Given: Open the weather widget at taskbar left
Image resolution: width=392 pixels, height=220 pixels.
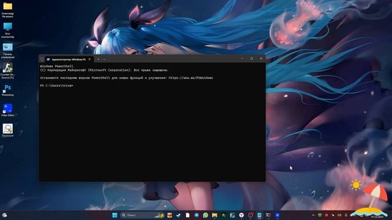Looking at the screenshot, I should [4, 215].
